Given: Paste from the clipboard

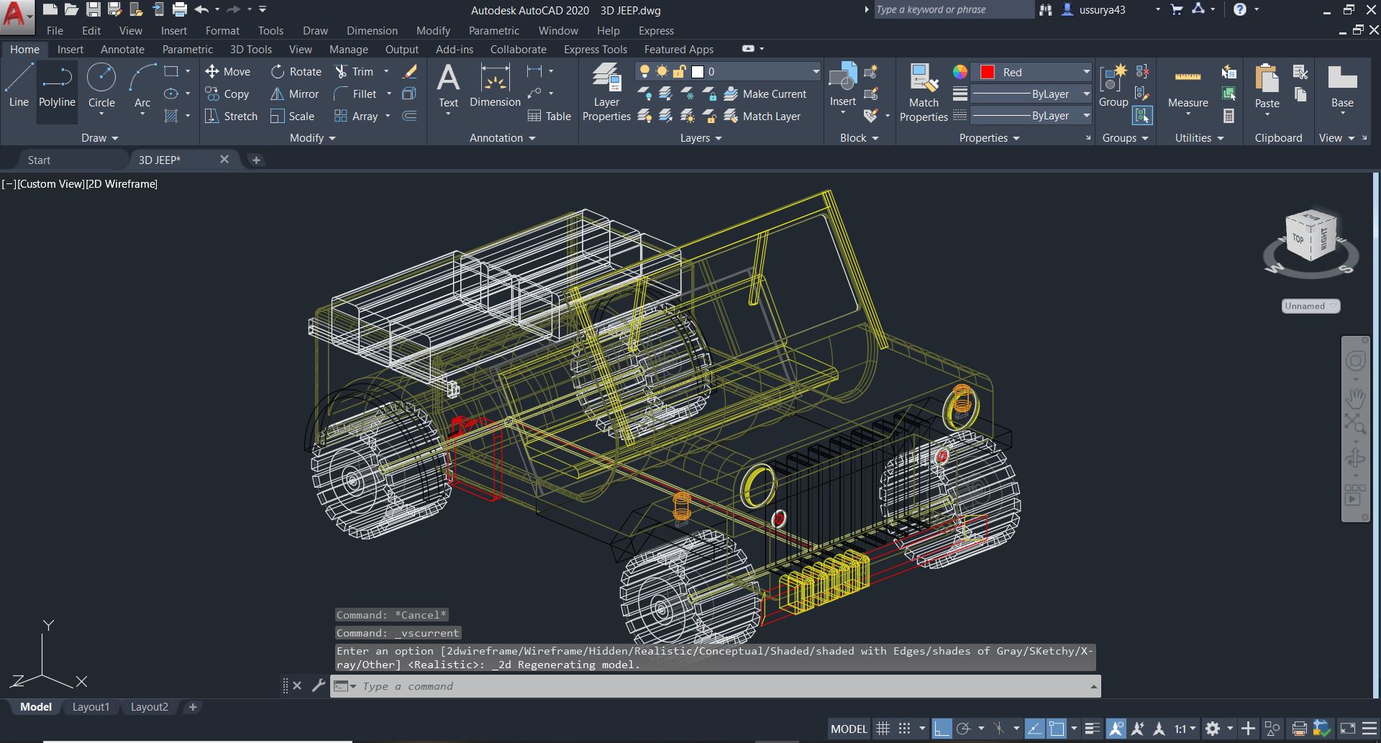Looking at the screenshot, I should coord(1267,86).
